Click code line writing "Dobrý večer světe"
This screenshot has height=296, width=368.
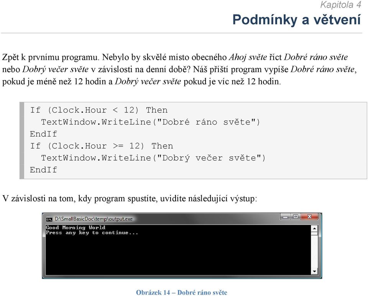tap(153, 158)
